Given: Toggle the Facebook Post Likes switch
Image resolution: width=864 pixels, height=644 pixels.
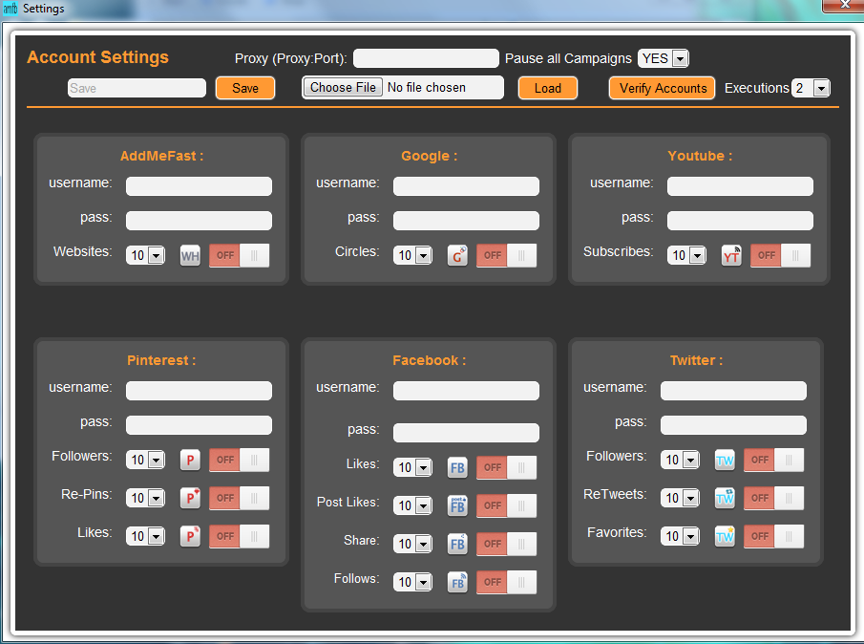Looking at the screenshot, I should tap(506, 505).
